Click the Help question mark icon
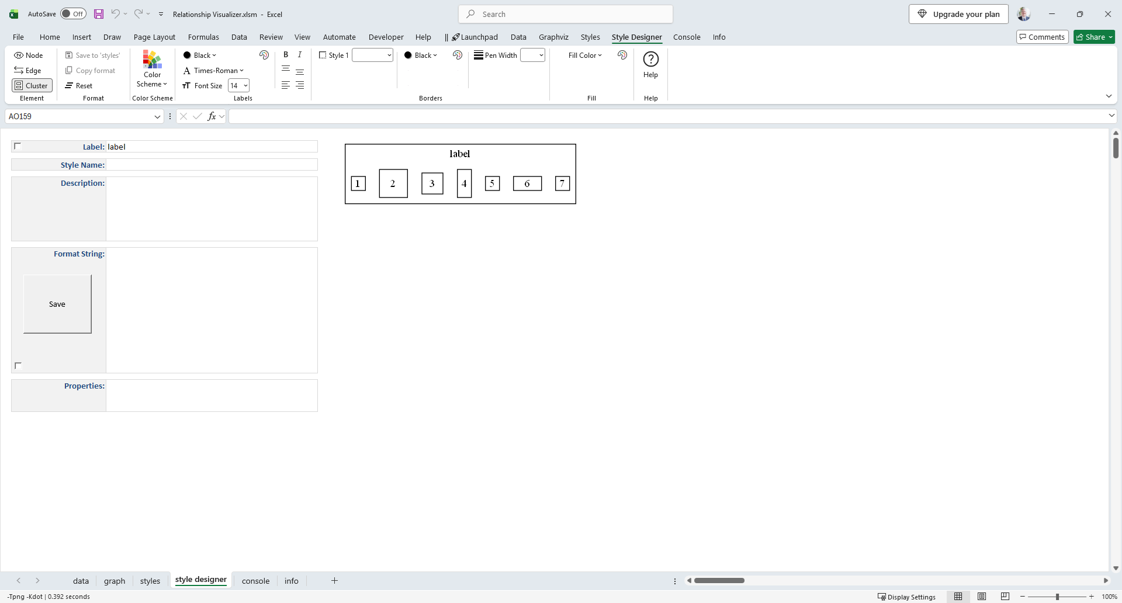The height and width of the screenshot is (603, 1122). coord(650,59)
